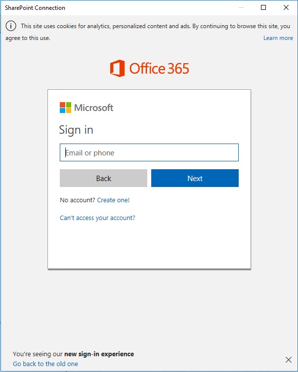298x372 pixels.
Task: Open Can't access your account link
Action: click(97, 218)
